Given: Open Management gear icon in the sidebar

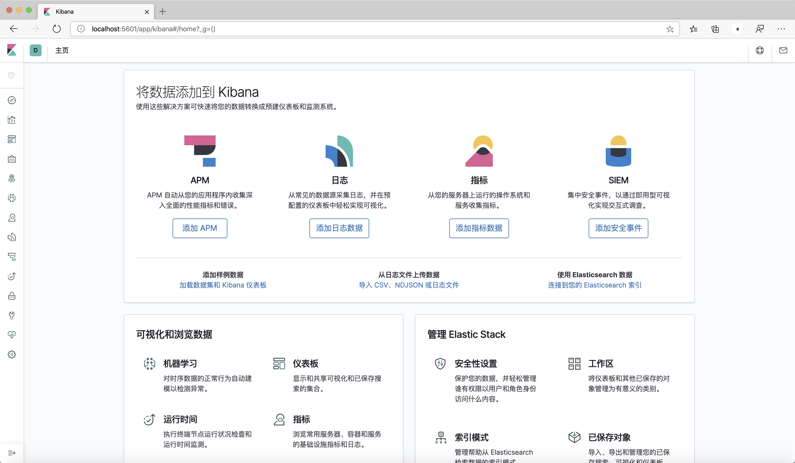Looking at the screenshot, I should click(x=12, y=354).
